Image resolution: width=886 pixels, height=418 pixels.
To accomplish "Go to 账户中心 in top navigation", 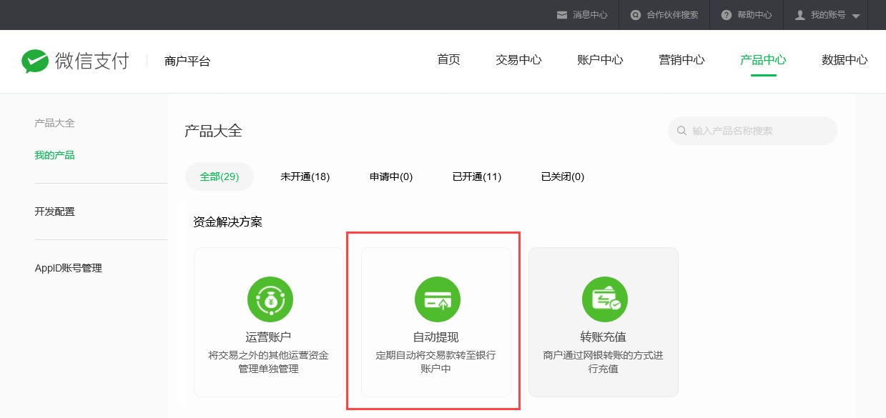I will pos(600,60).
